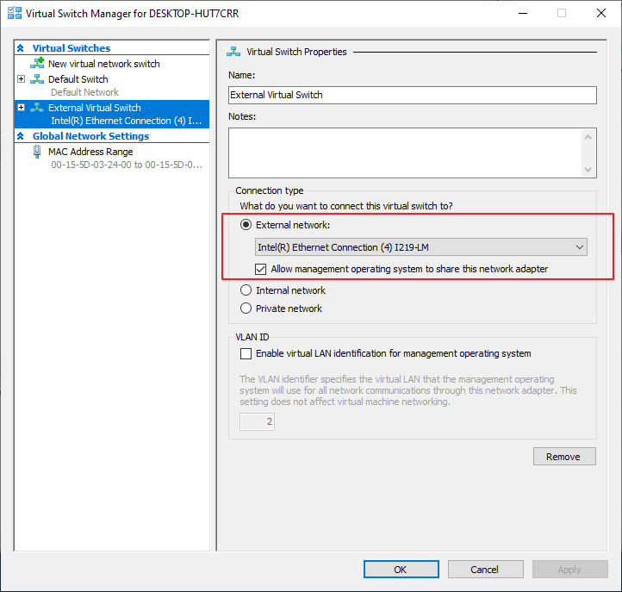Select External Virtual Switch in the list
The height and width of the screenshot is (592, 622).
tap(95, 108)
